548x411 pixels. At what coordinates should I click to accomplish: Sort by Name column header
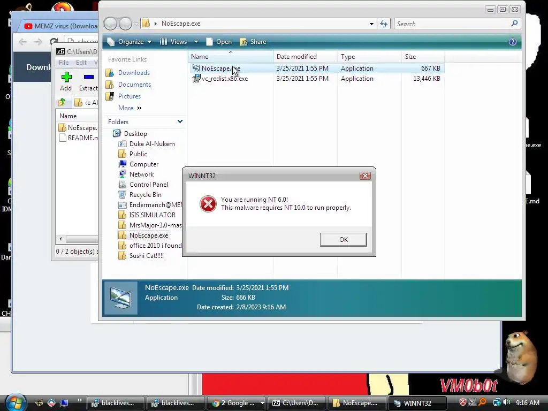230,57
